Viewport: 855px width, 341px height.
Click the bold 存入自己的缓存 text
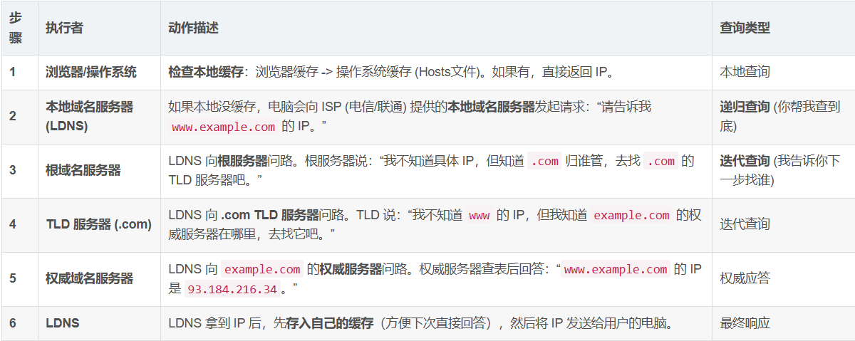tap(329, 323)
